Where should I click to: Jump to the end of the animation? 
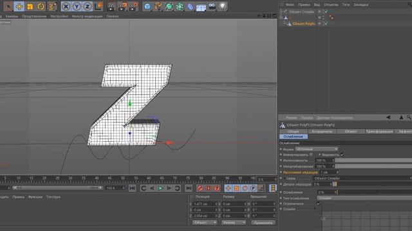(189, 188)
